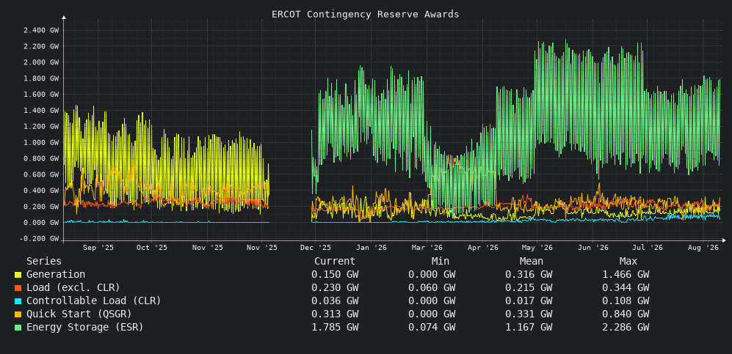Click the -0.200 GW y-axis label

(x=39, y=238)
